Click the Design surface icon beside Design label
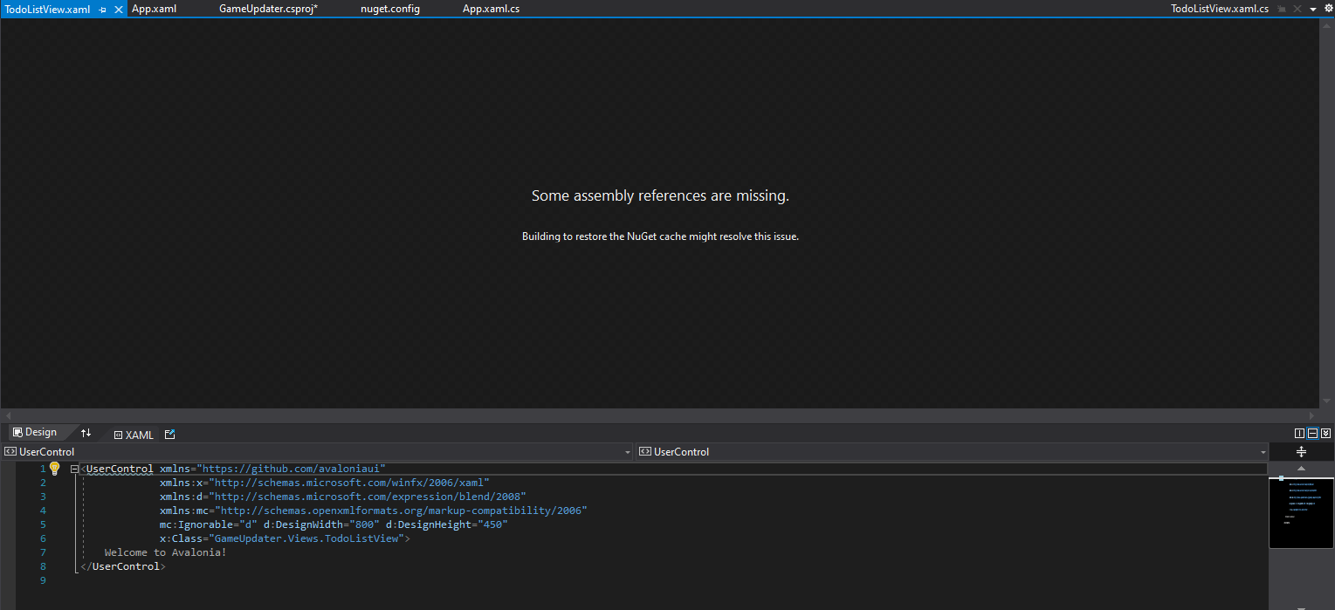 pos(17,432)
